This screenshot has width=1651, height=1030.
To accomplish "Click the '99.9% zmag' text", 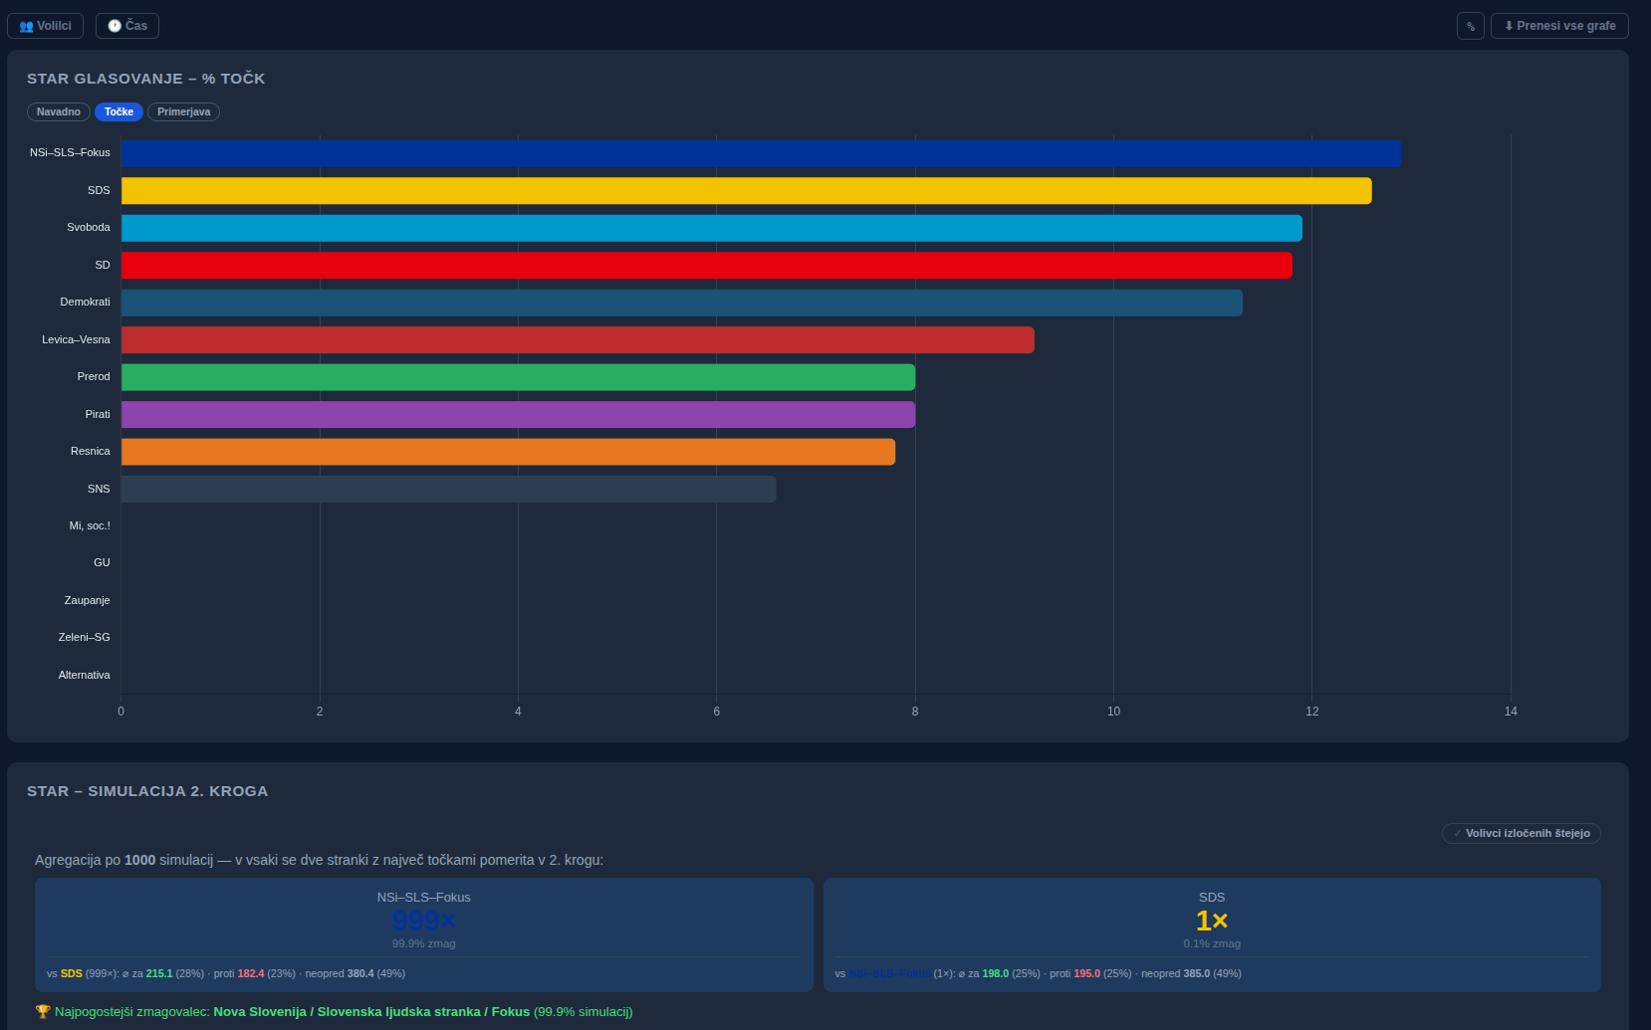I will click(424, 943).
